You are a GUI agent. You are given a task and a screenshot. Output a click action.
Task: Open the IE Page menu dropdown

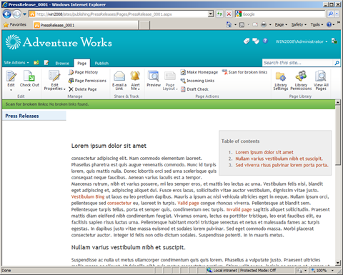click(x=281, y=24)
